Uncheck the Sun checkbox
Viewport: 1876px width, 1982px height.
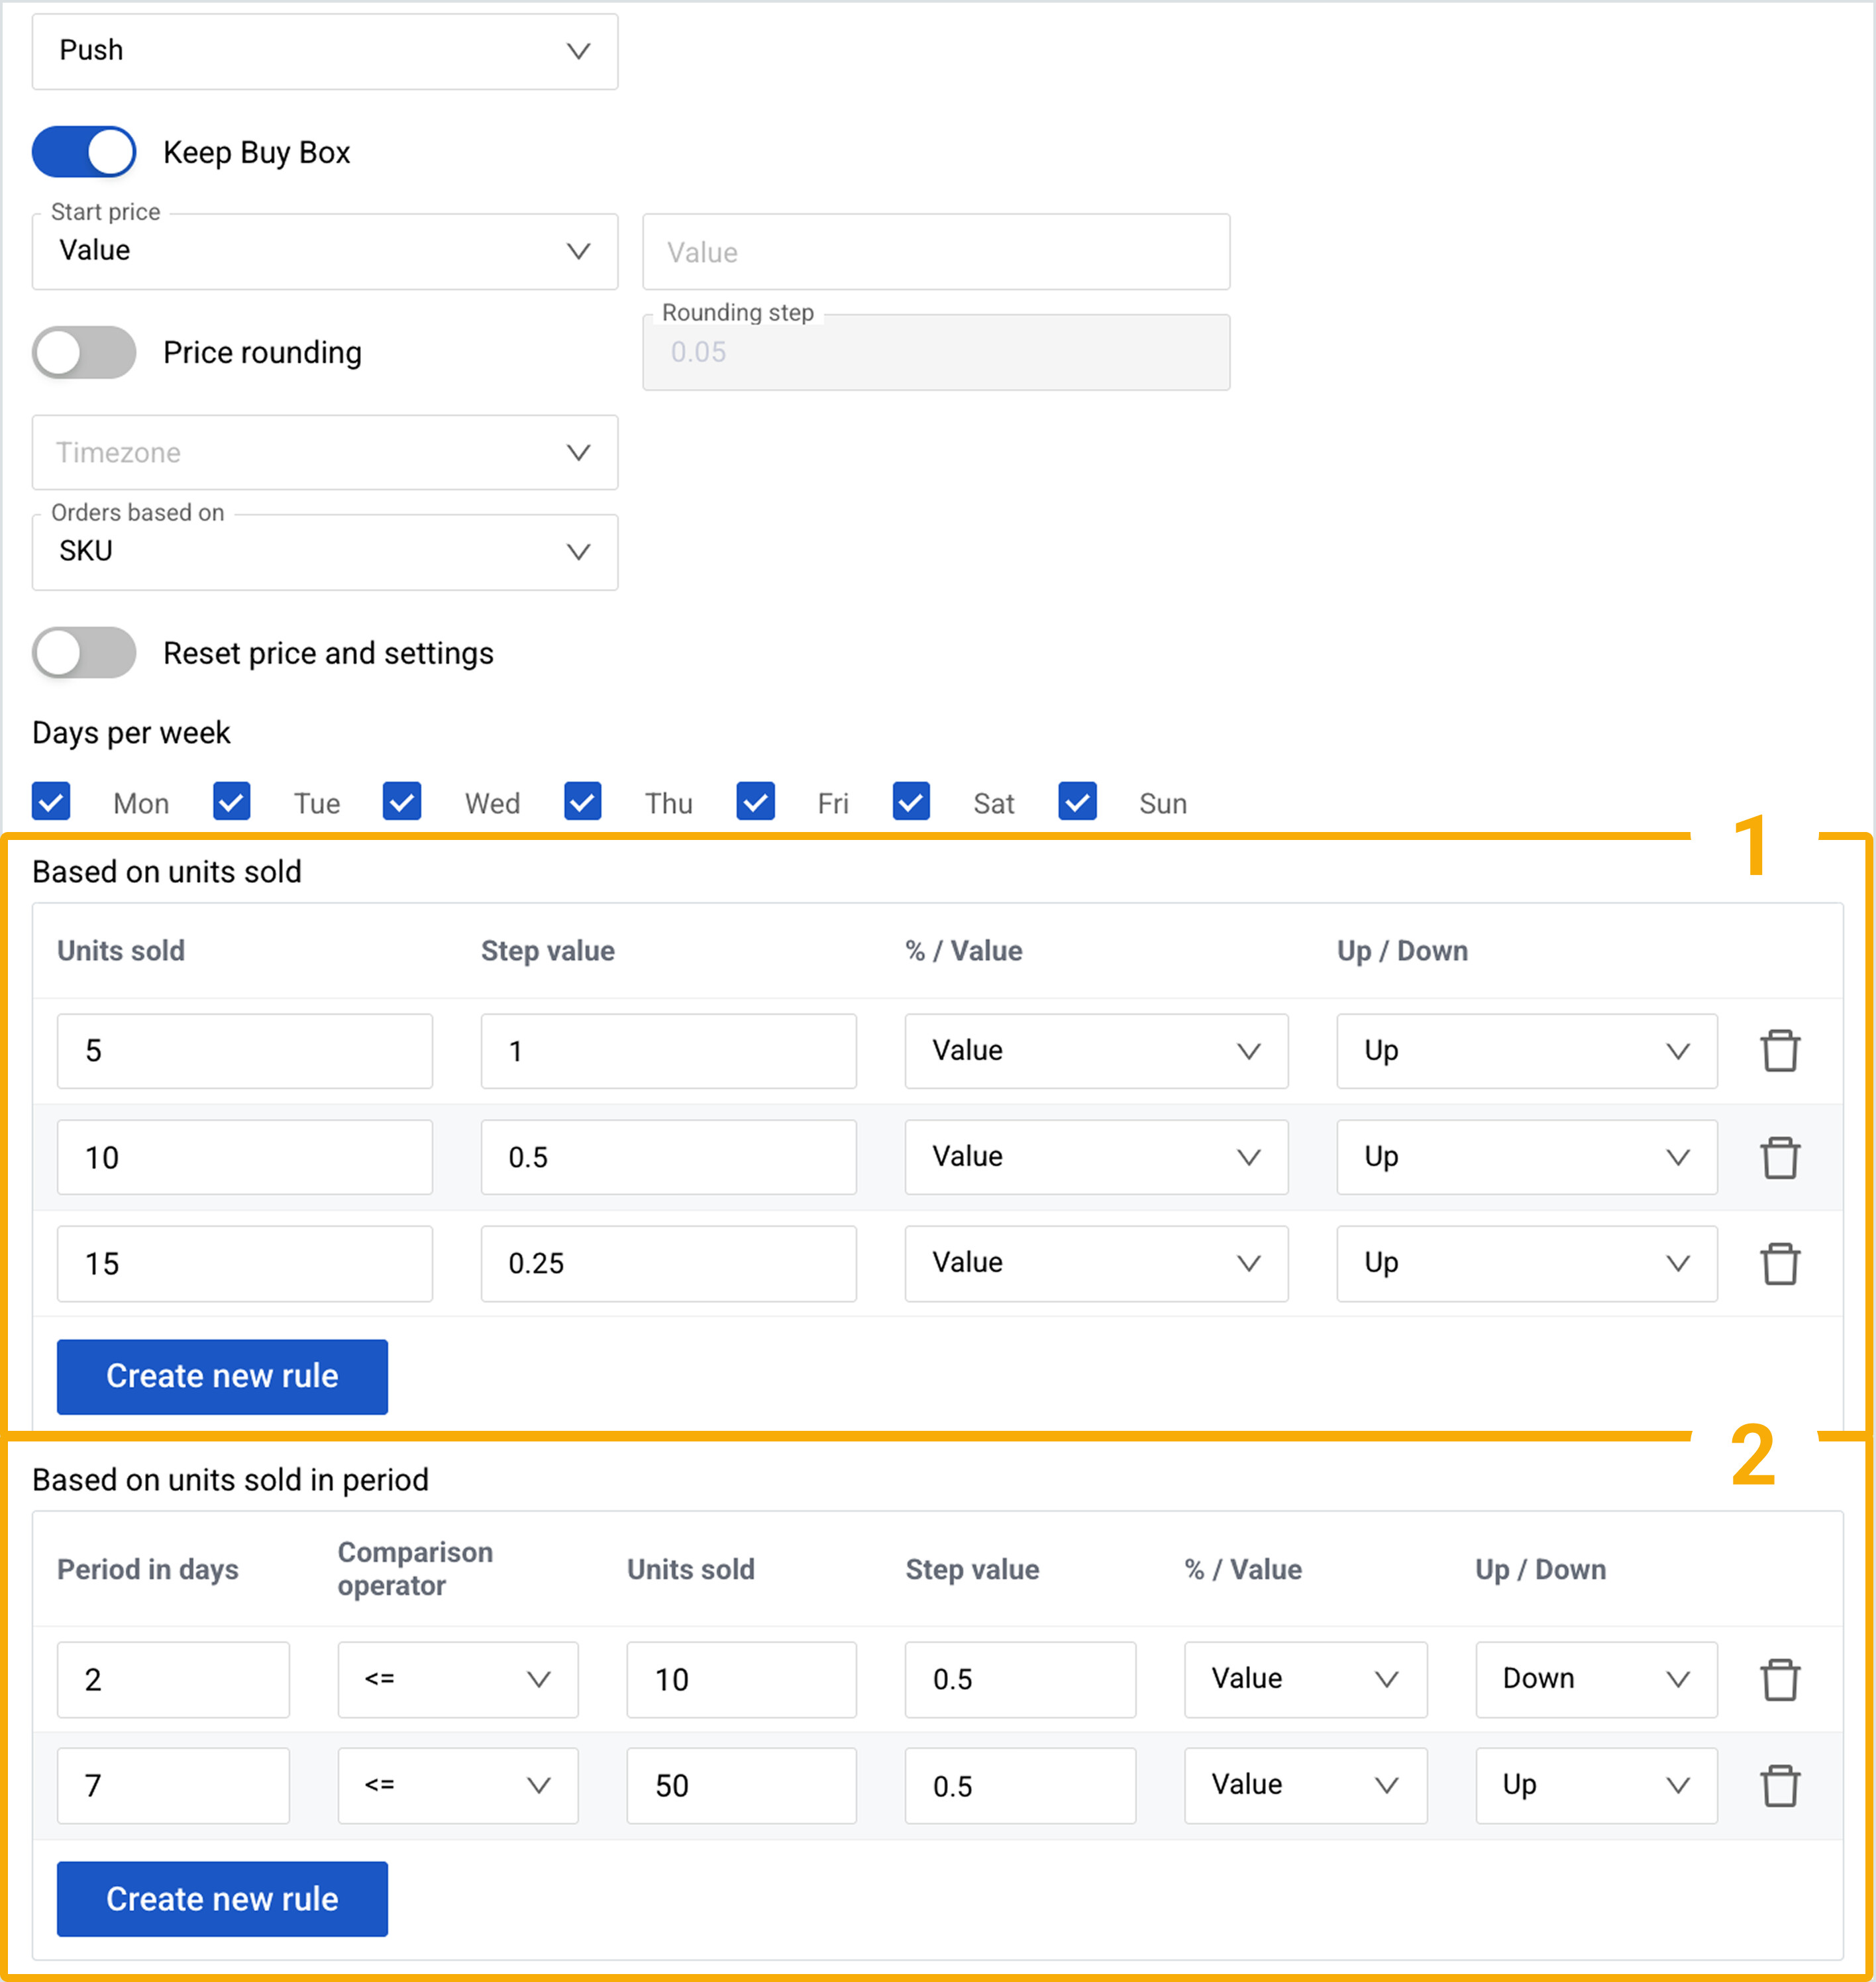click(1077, 802)
